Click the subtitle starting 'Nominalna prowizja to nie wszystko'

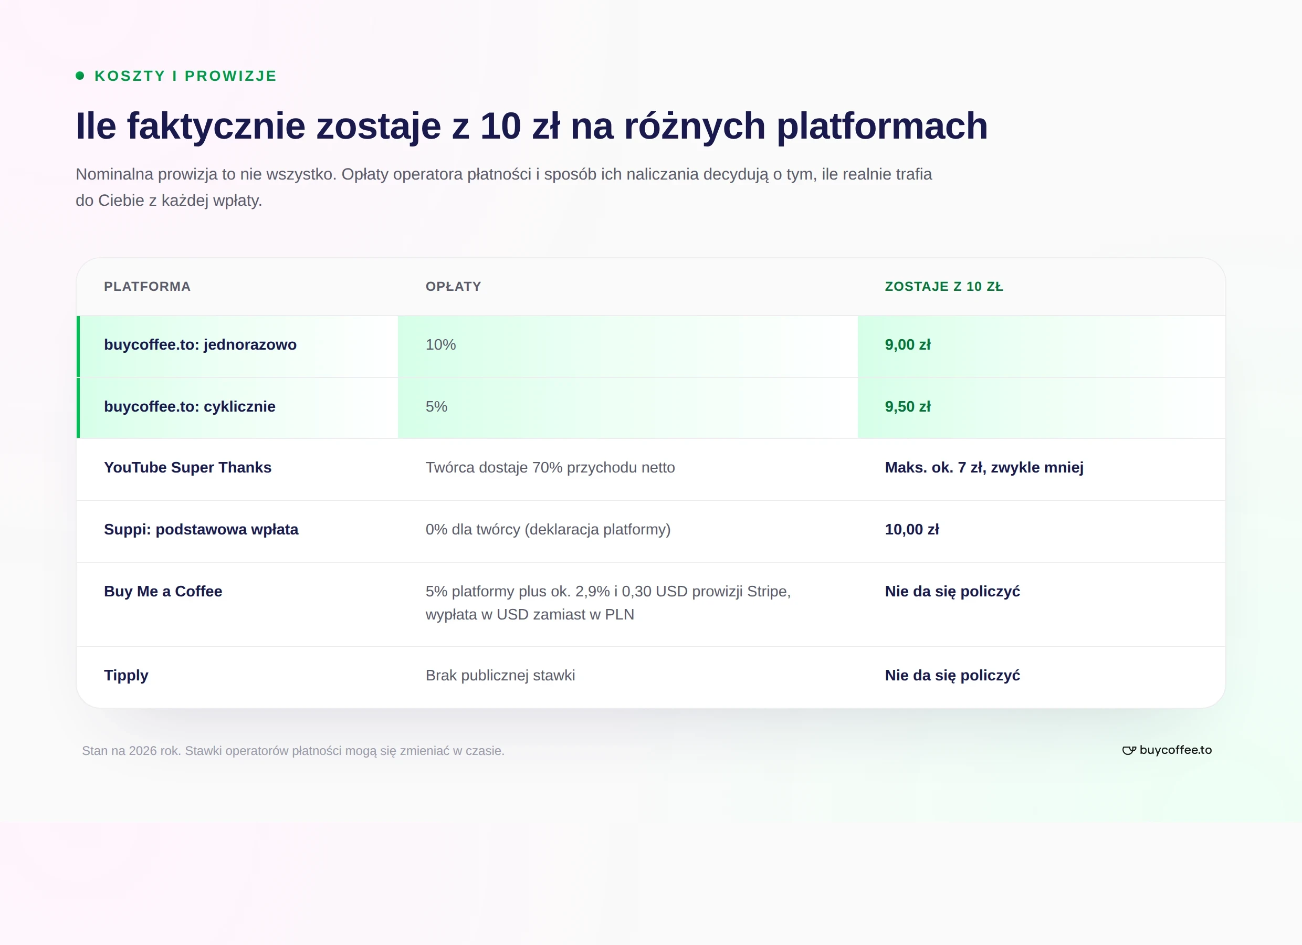click(x=504, y=187)
